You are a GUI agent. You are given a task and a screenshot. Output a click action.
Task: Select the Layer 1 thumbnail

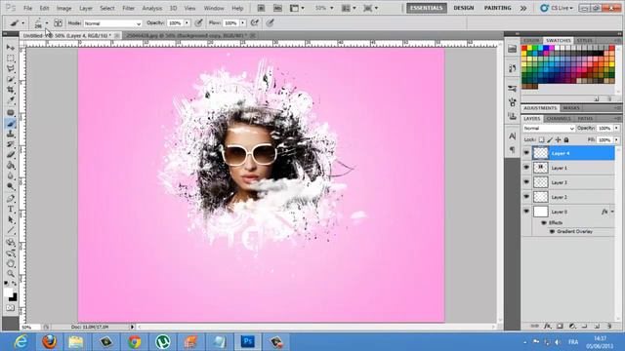(x=540, y=168)
